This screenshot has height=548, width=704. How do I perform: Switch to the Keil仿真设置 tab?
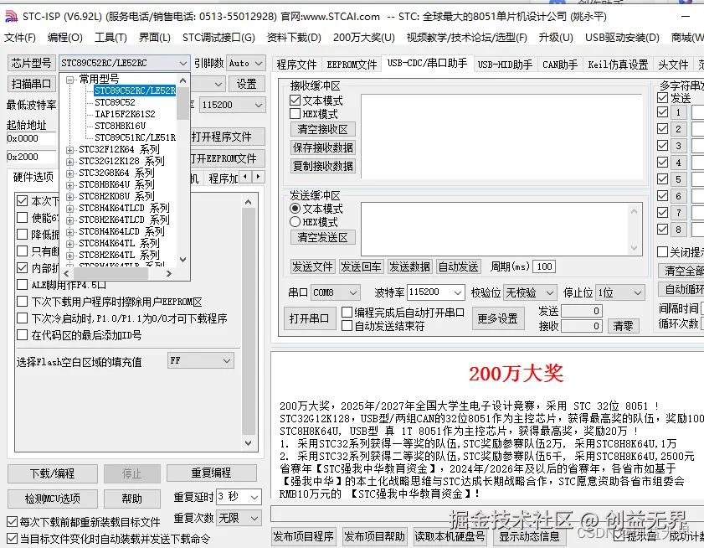point(618,65)
